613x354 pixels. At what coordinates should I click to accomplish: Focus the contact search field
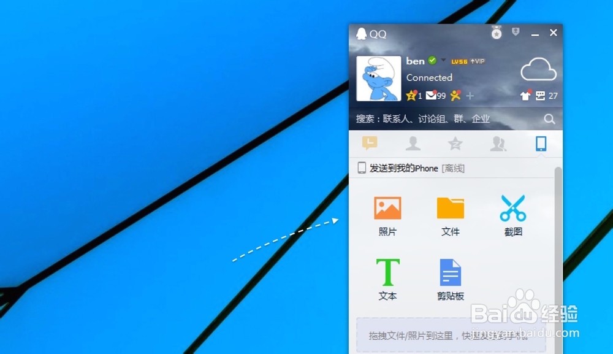[x=446, y=118]
